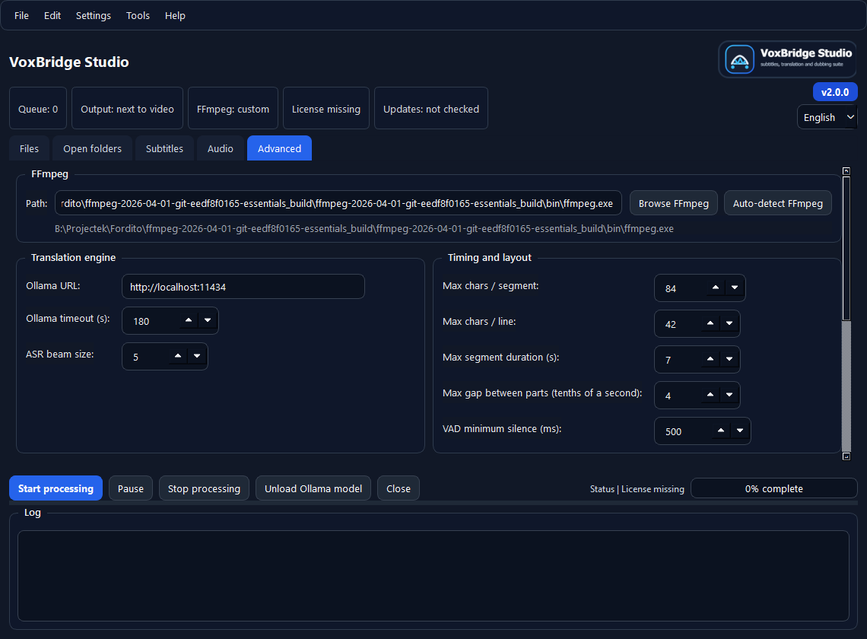Click Auto-detect FFmpeg
The height and width of the screenshot is (639, 867).
tap(777, 203)
